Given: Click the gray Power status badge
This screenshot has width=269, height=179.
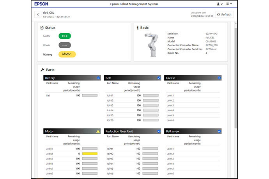Looking at the screenshot, I should click(65, 45).
